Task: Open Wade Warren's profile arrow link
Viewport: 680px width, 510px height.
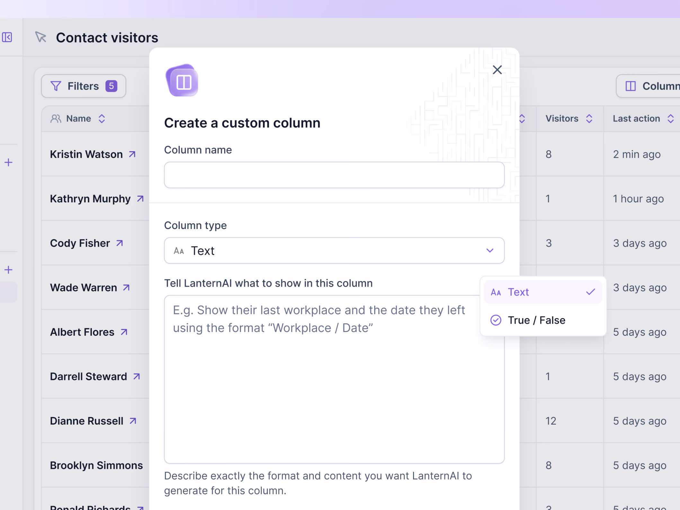Action: (126, 288)
